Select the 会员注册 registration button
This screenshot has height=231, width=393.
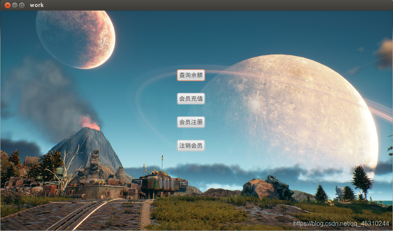tap(191, 122)
